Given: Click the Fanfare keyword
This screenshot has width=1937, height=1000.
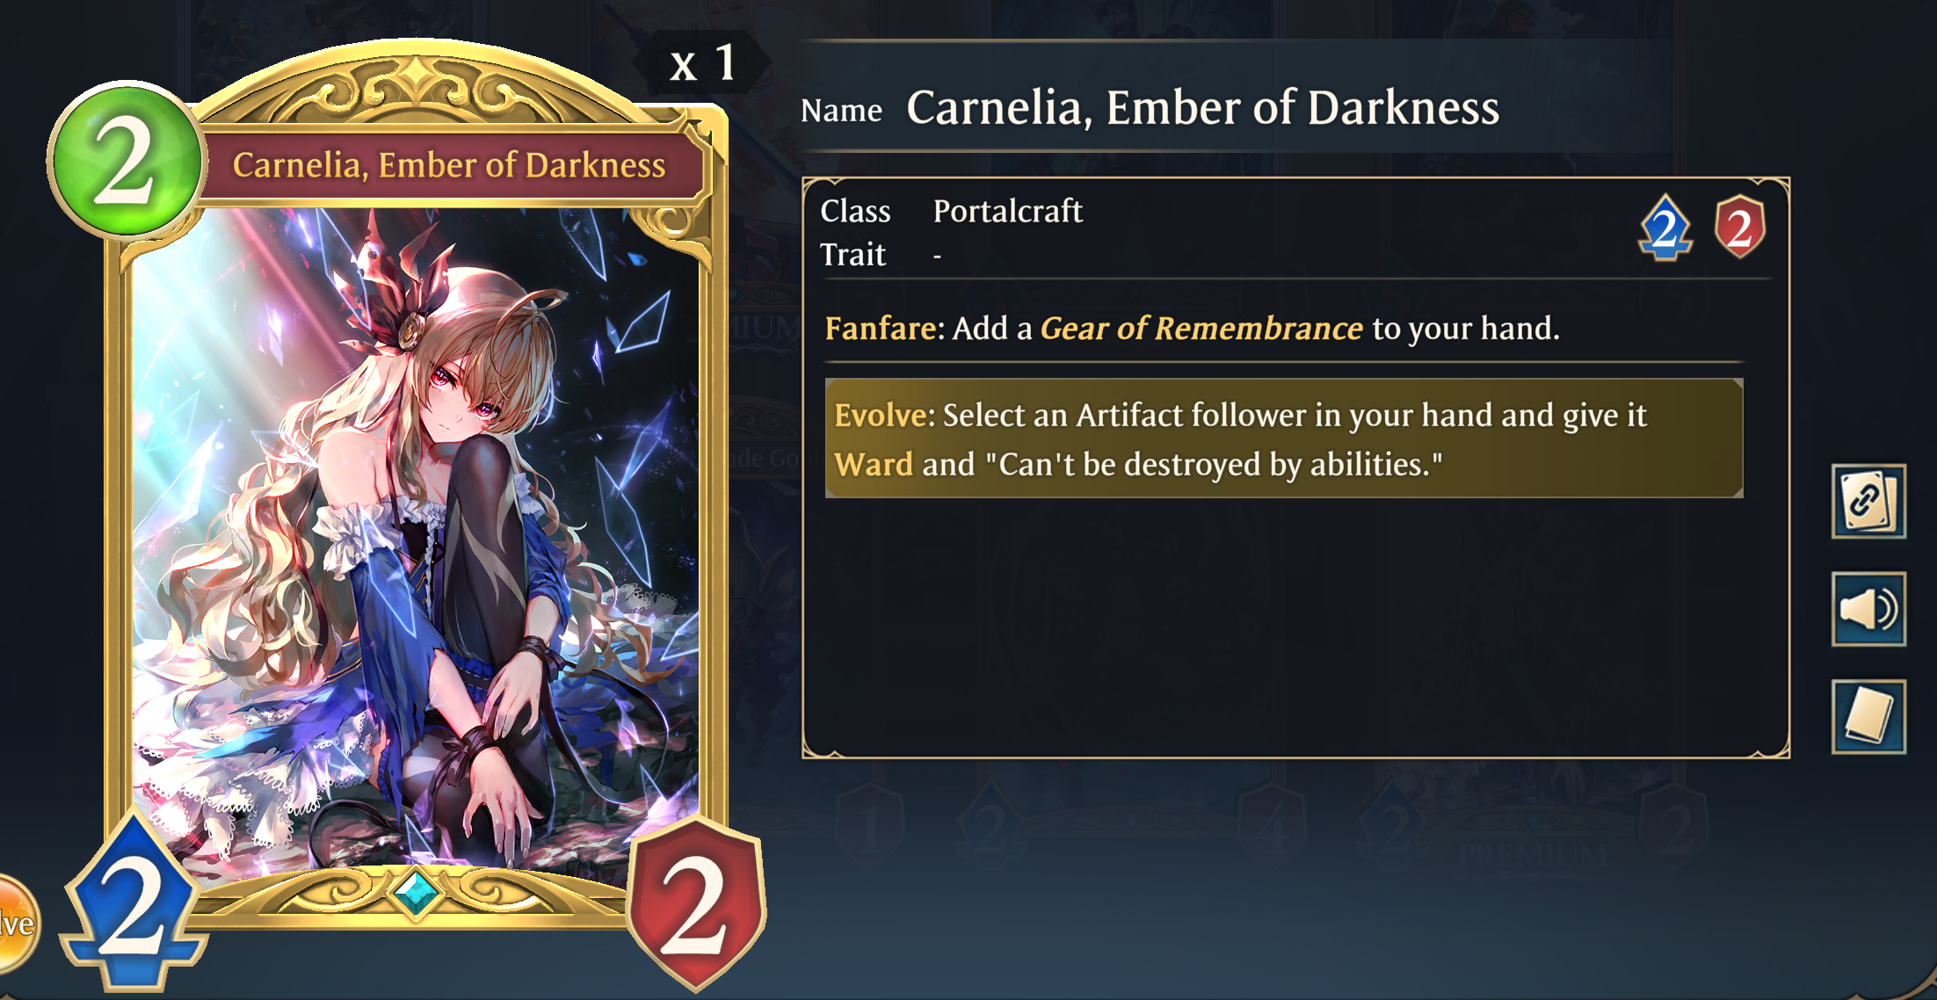Looking at the screenshot, I should click(x=881, y=328).
